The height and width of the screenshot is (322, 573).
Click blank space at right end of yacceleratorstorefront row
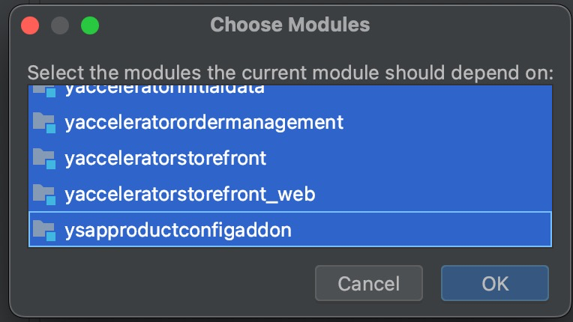[x=450, y=159]
